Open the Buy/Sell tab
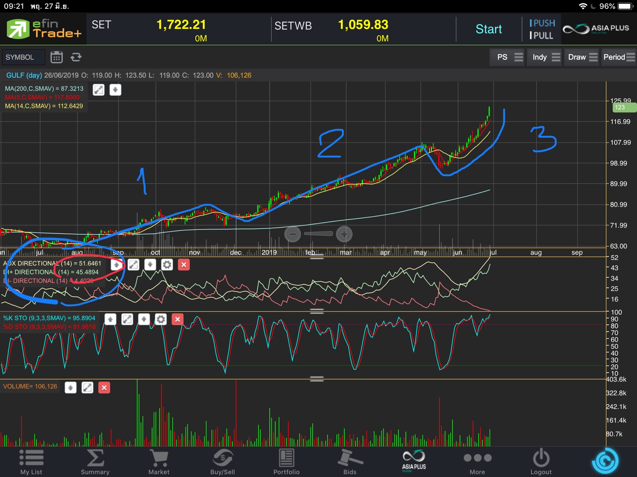This screenshot has height=477, width=637. pos(223,462)
